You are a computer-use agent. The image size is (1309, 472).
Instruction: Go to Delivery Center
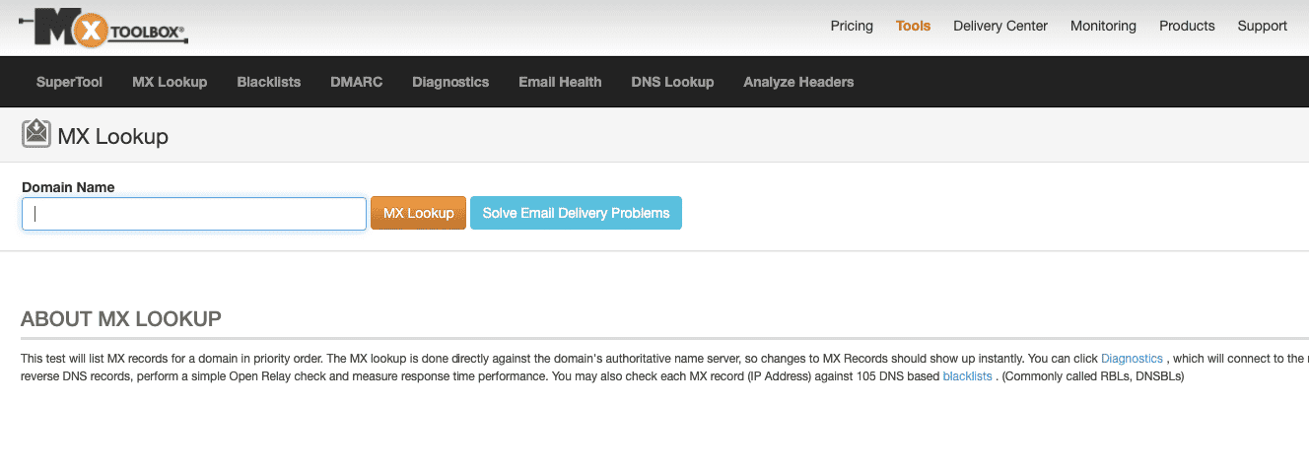1000,26
